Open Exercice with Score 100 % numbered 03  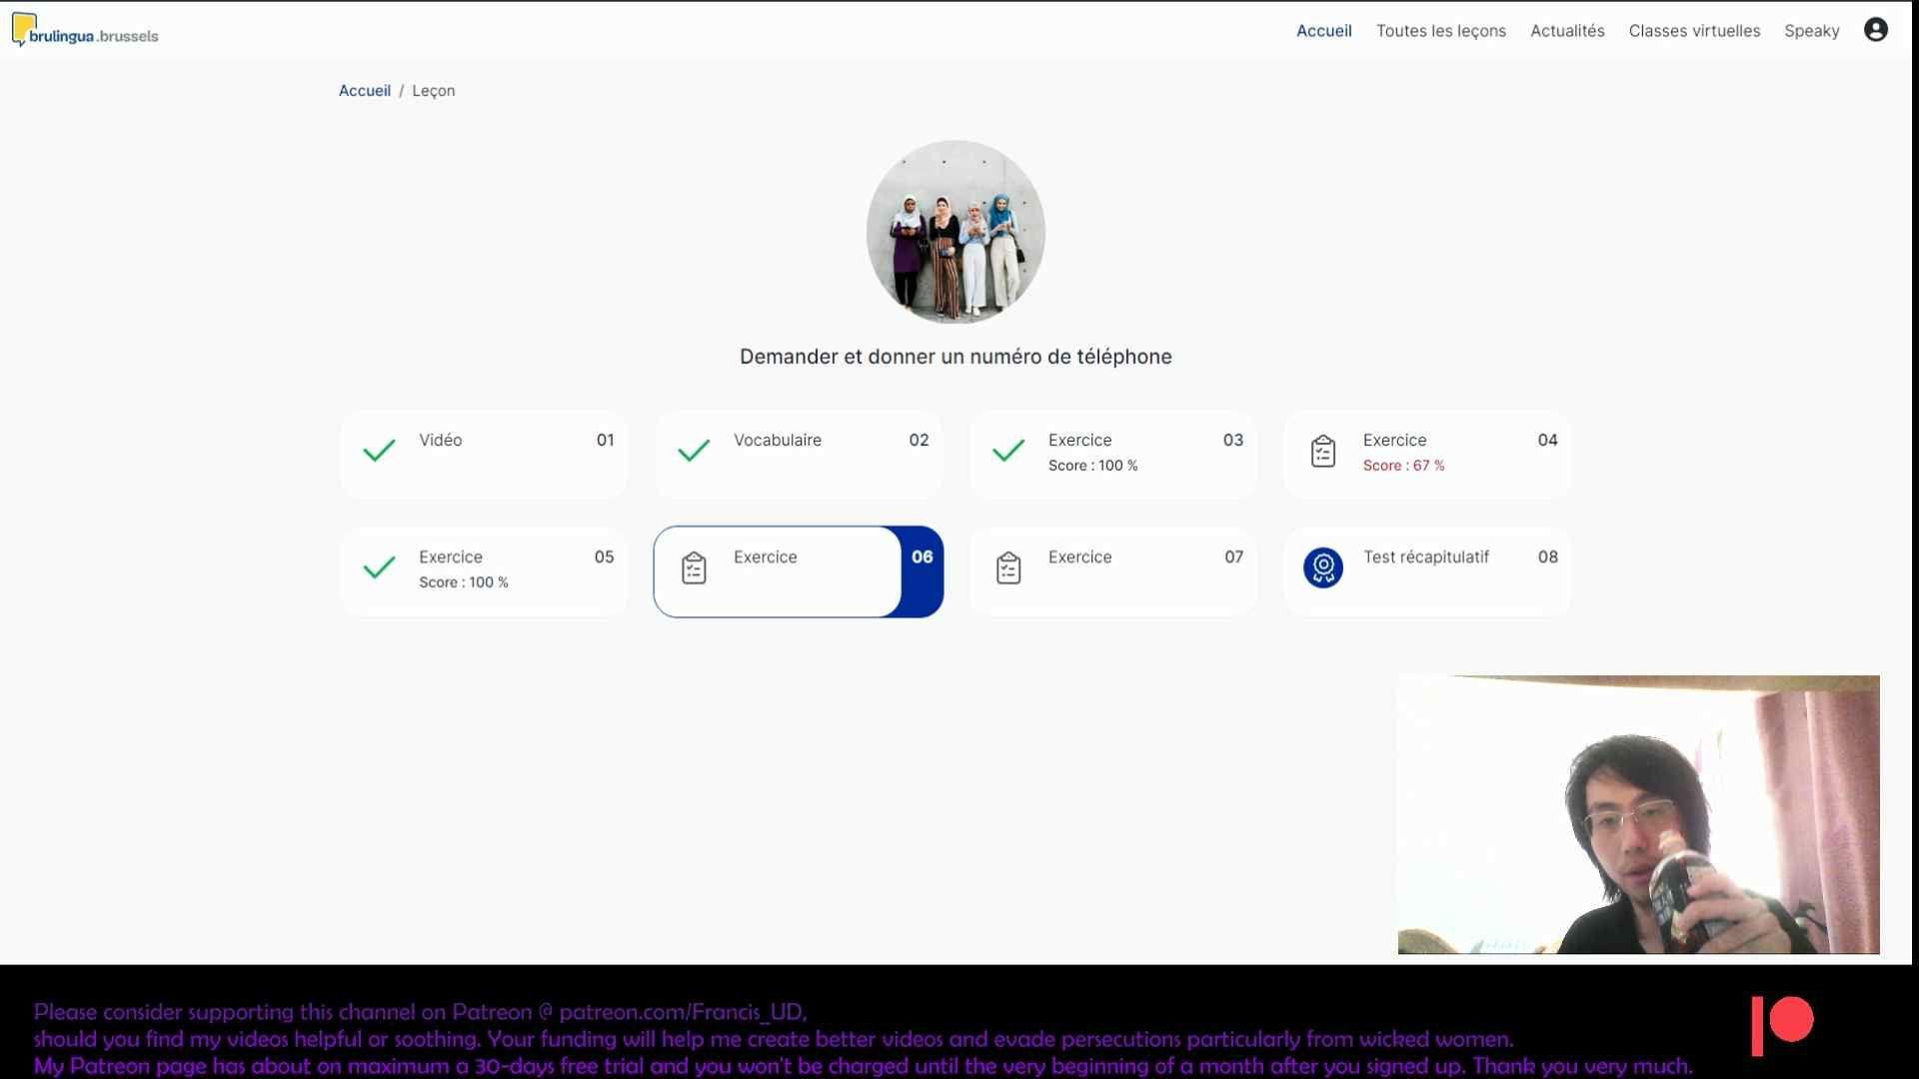1113,455
